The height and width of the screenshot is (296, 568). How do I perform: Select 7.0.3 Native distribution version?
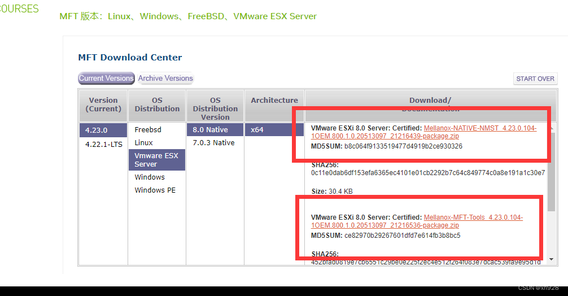tap(215, 143)
